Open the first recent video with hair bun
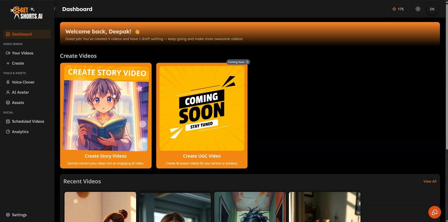Viewport: 448px width, 222px height. [x=100, y=207]
